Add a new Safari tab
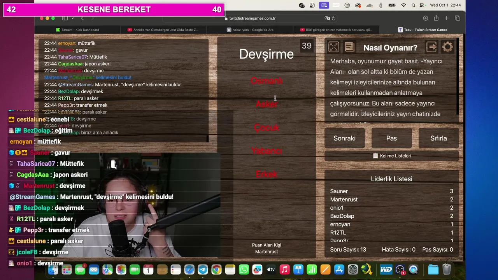 click(447, 18)
